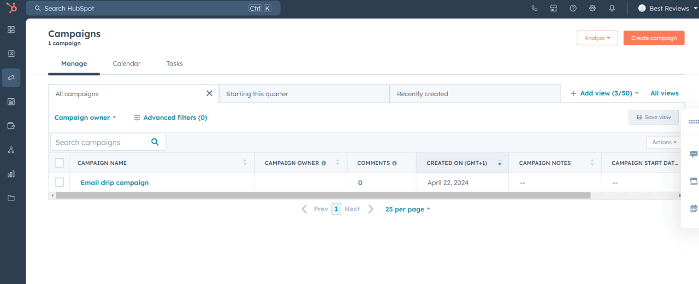
Task: Open the window card icon on right panel
Action: (x=694, y=181)
